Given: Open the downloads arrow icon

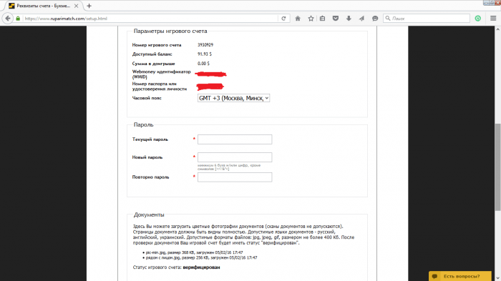Looking at the screenshot, I should tap(349, 19).
